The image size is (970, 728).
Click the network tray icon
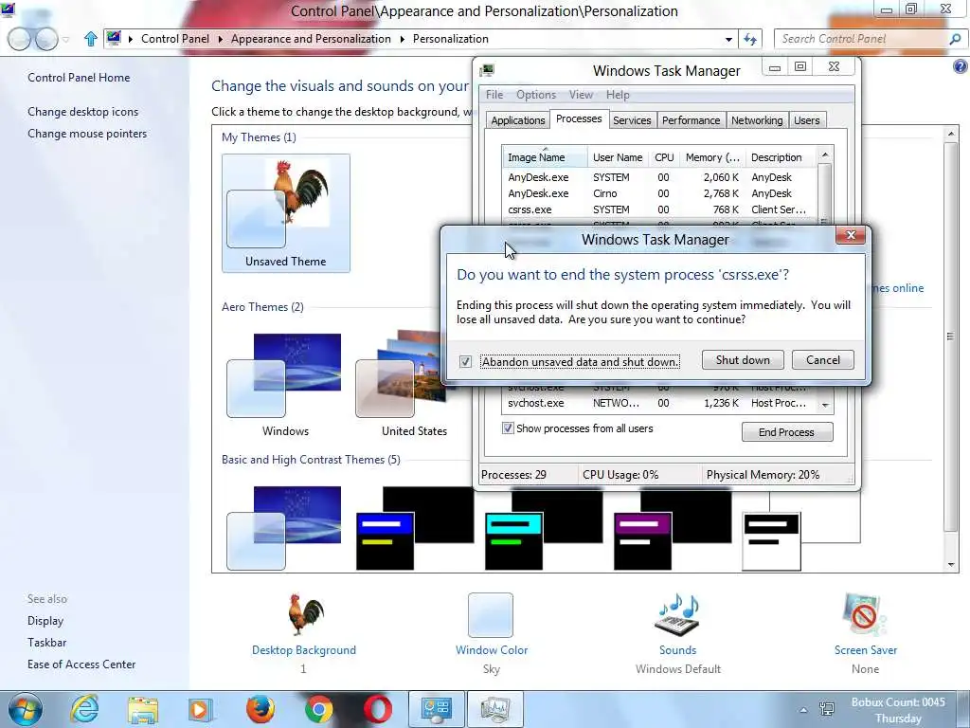826,709
